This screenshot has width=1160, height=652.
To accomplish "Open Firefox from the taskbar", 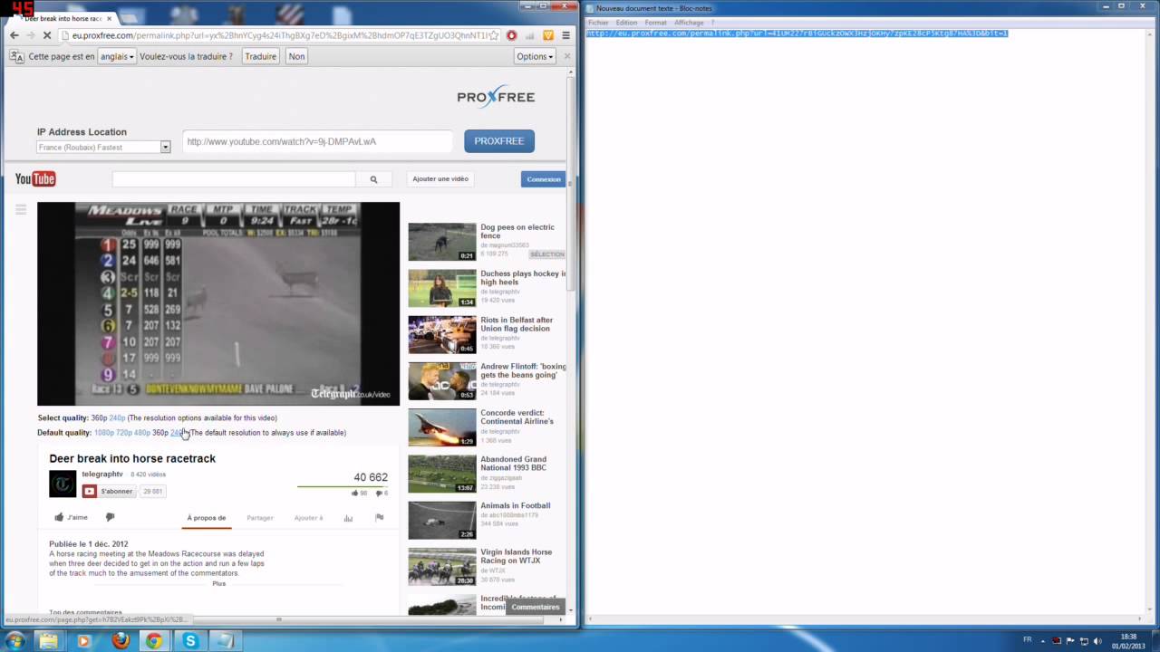I will pyautogui.click(x=120, y=640).
